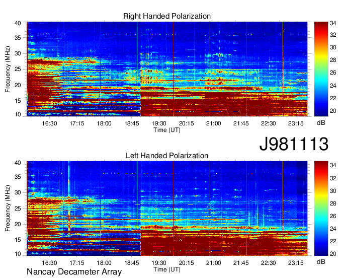
Task: Click the dB label under the upper colorbar
Action: pyautogui.click(x=321, y=122)
